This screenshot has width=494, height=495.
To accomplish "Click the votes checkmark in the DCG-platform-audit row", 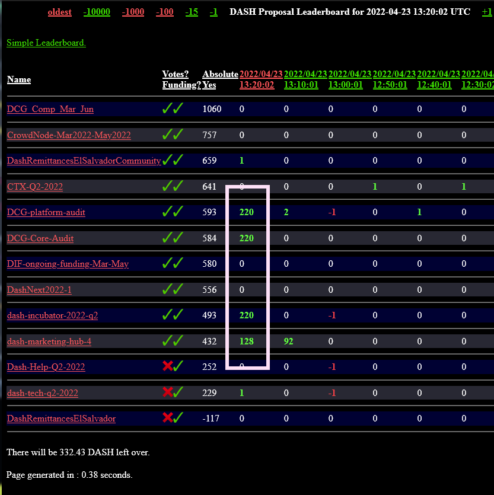I will coord(167,211).
